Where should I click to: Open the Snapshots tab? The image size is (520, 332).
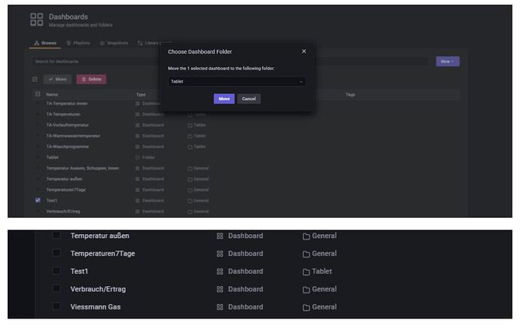pyautogui.click(x=113, y=43)
